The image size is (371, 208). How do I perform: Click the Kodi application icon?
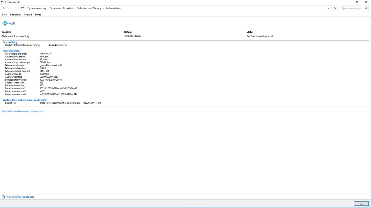5,23
